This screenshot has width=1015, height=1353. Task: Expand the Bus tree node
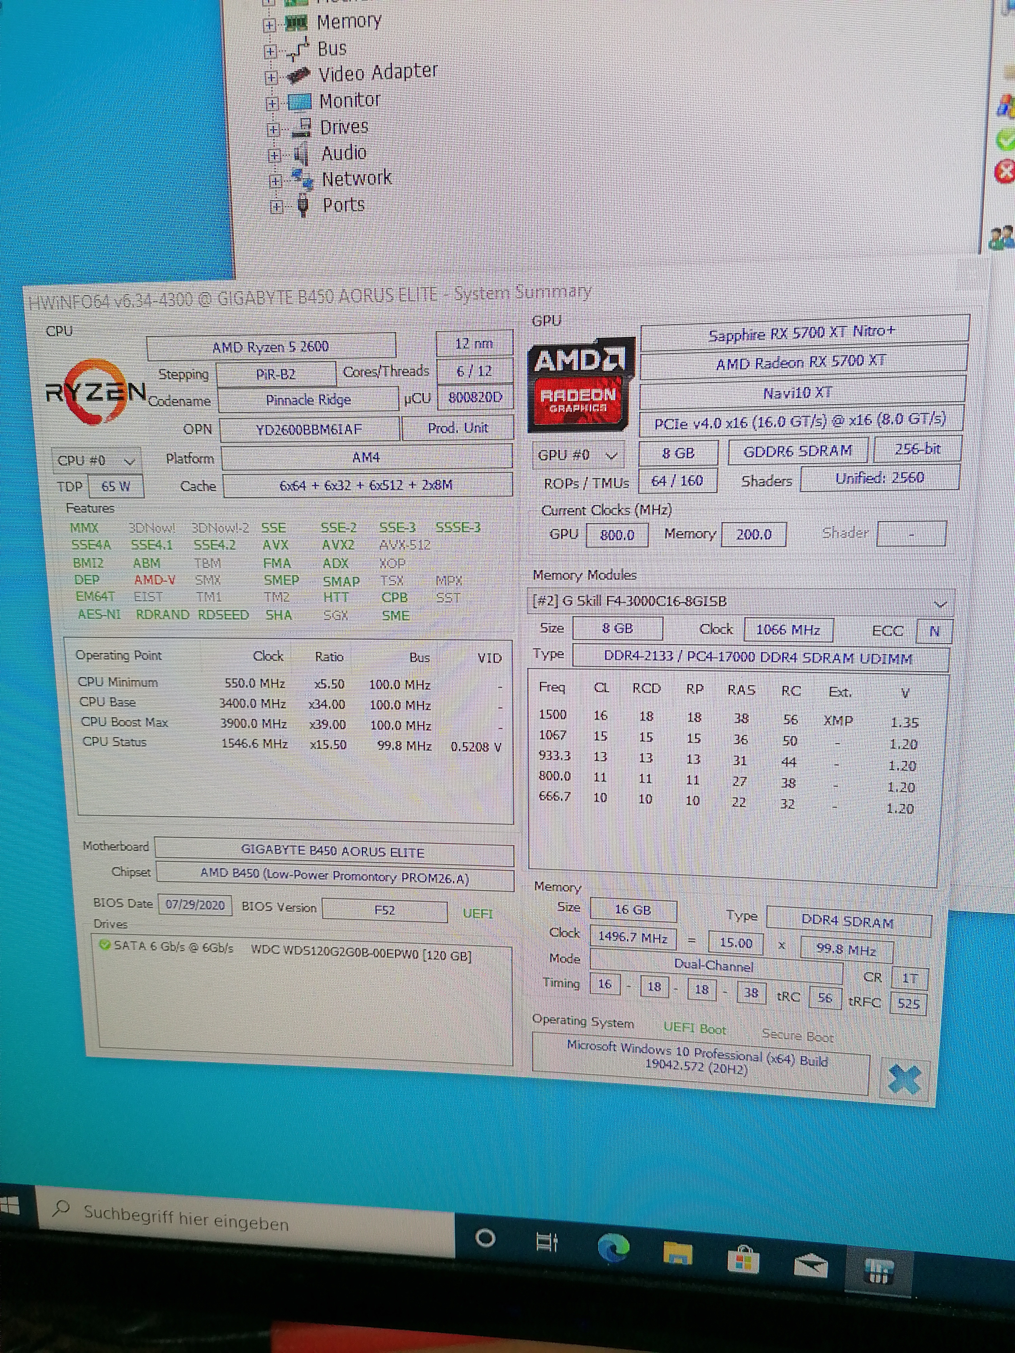270,51
